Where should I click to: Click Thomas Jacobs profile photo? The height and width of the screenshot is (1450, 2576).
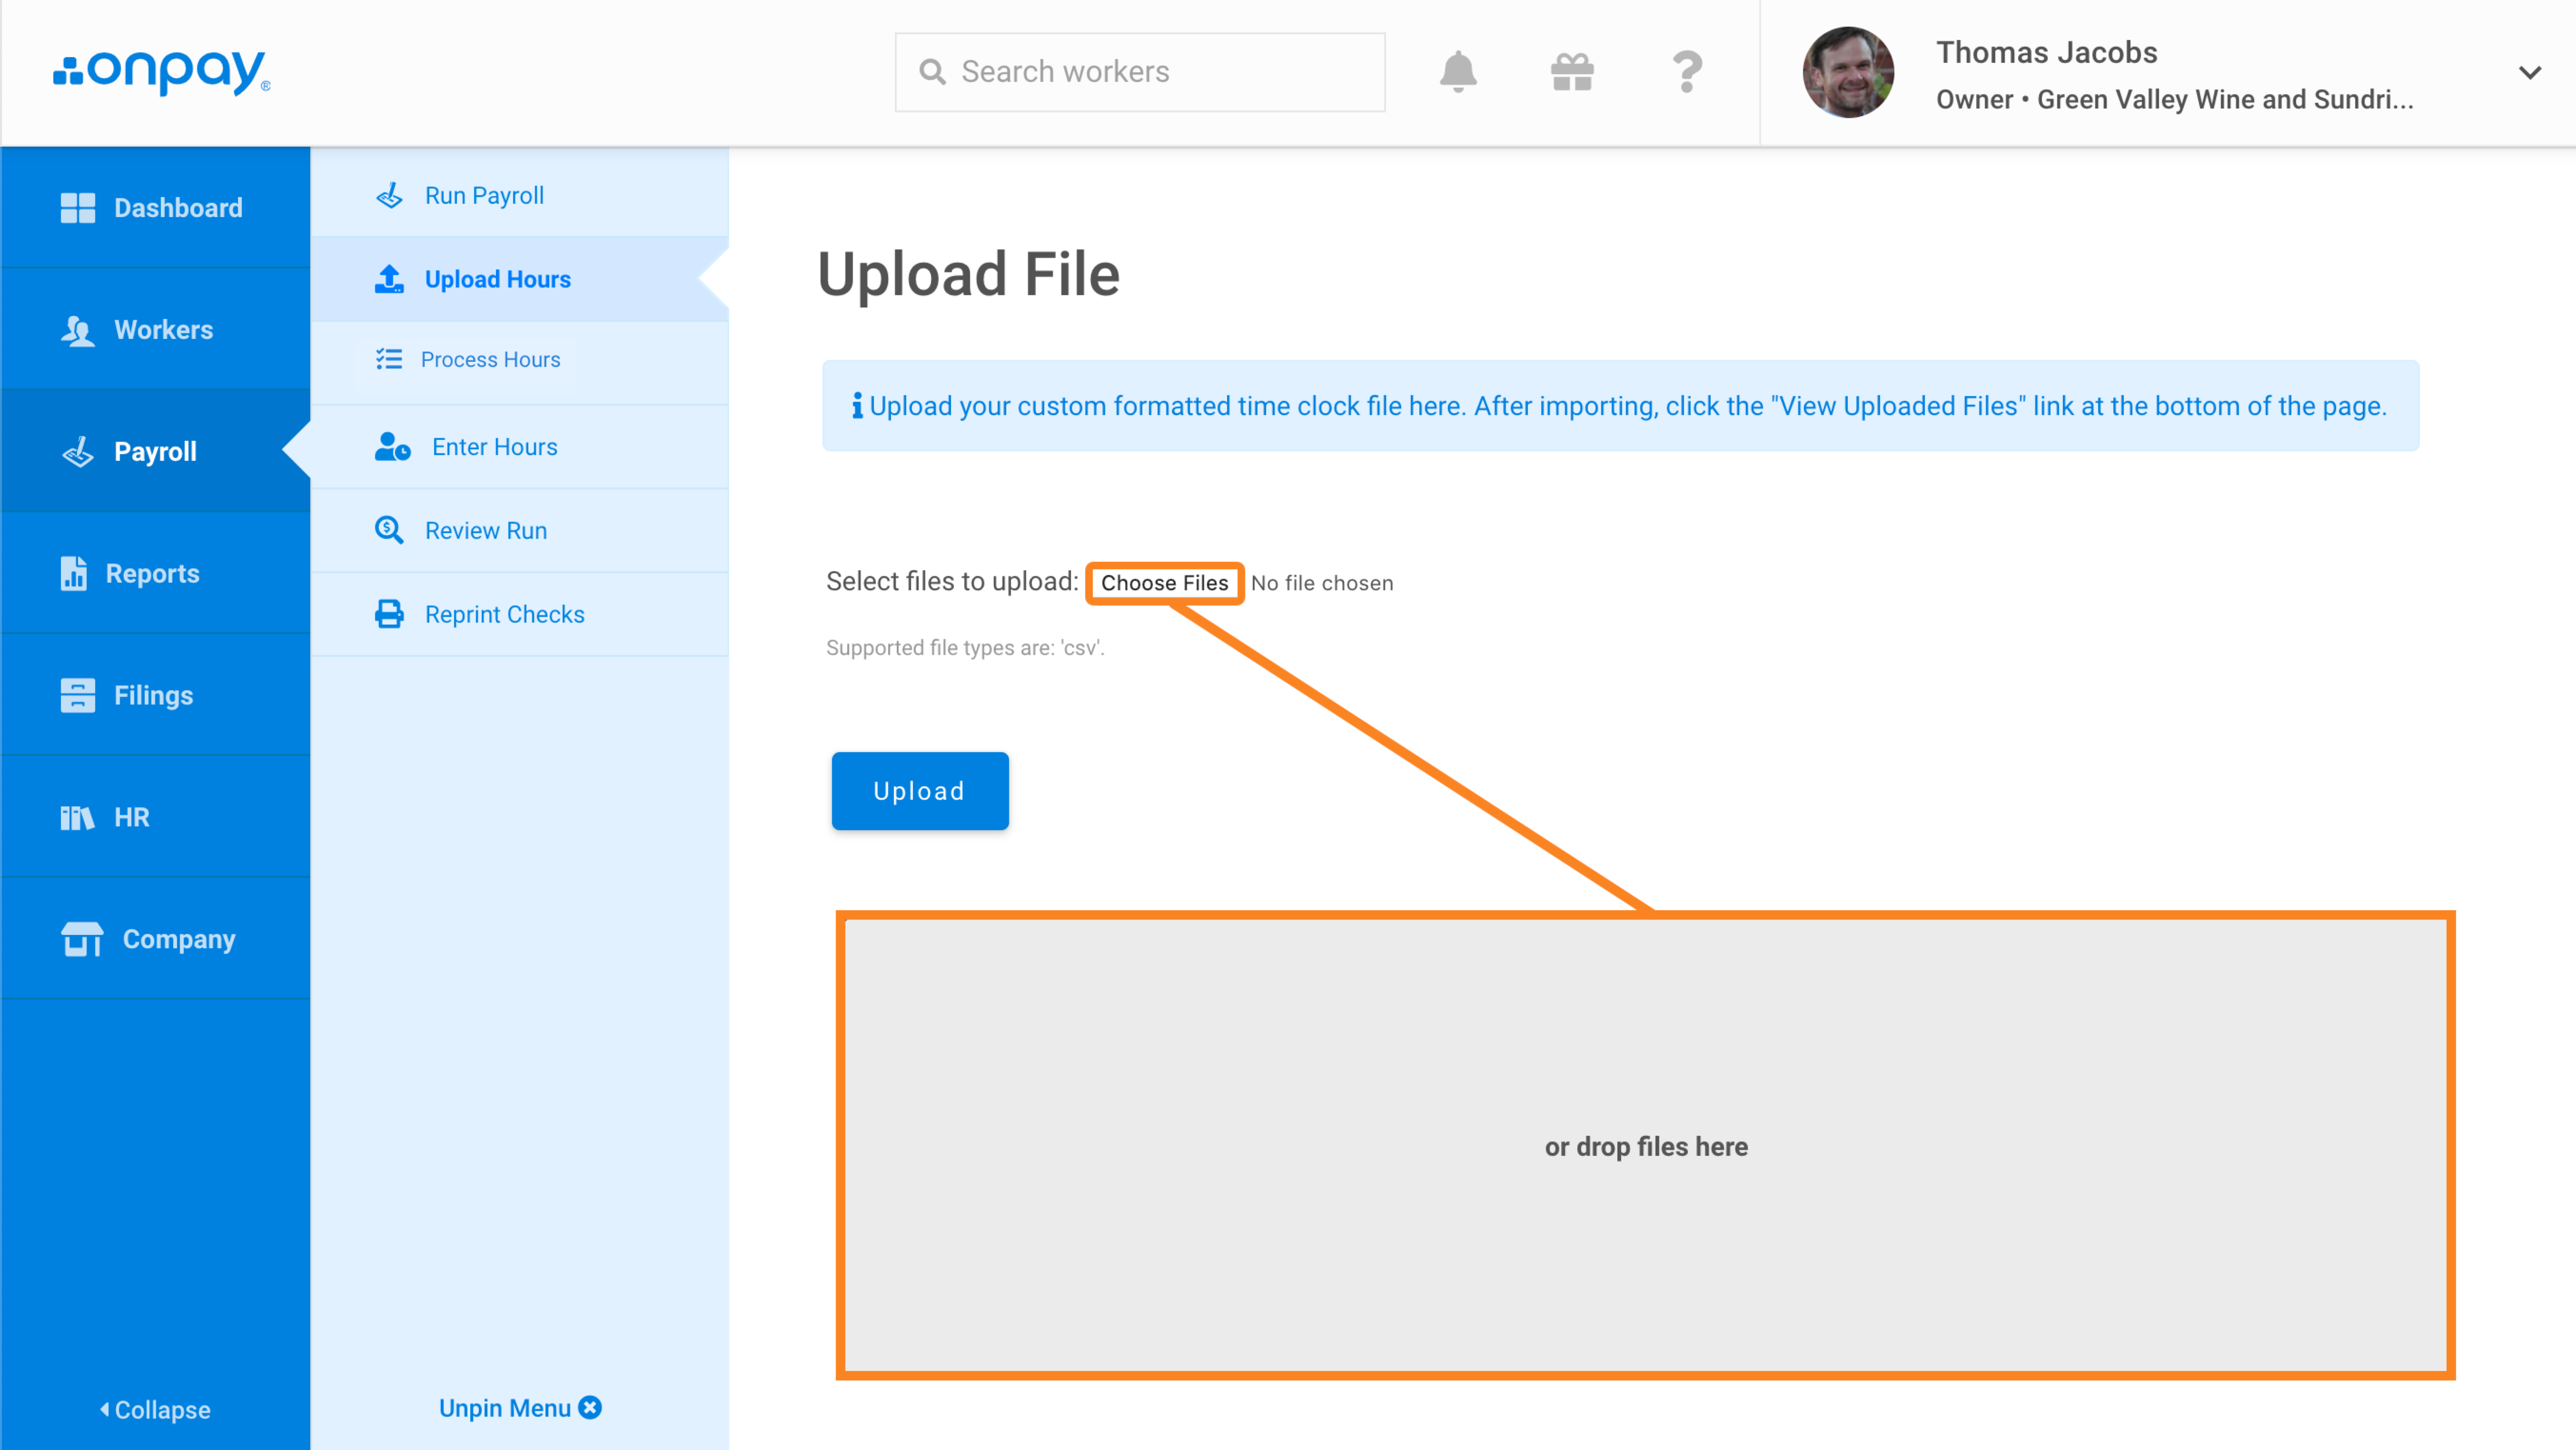click(1848, 72)
